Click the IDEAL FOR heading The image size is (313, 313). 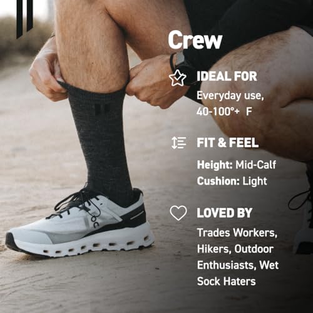tap(227, 76)
